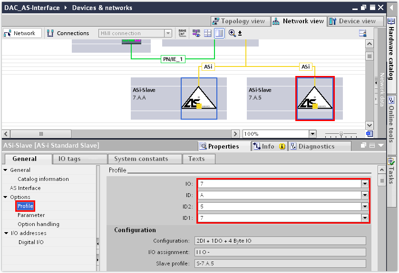Click the float window icon in inspector
The width and height of the screenshot is (399, 273).
point(364,146)
